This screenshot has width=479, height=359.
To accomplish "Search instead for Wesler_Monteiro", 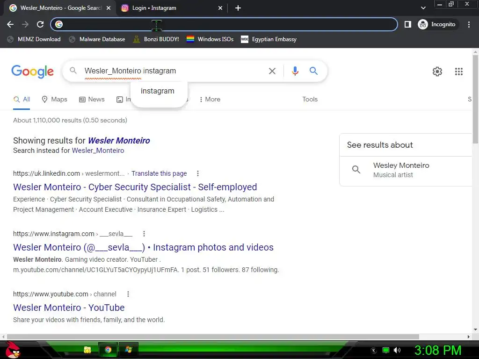I will [98, 151].
